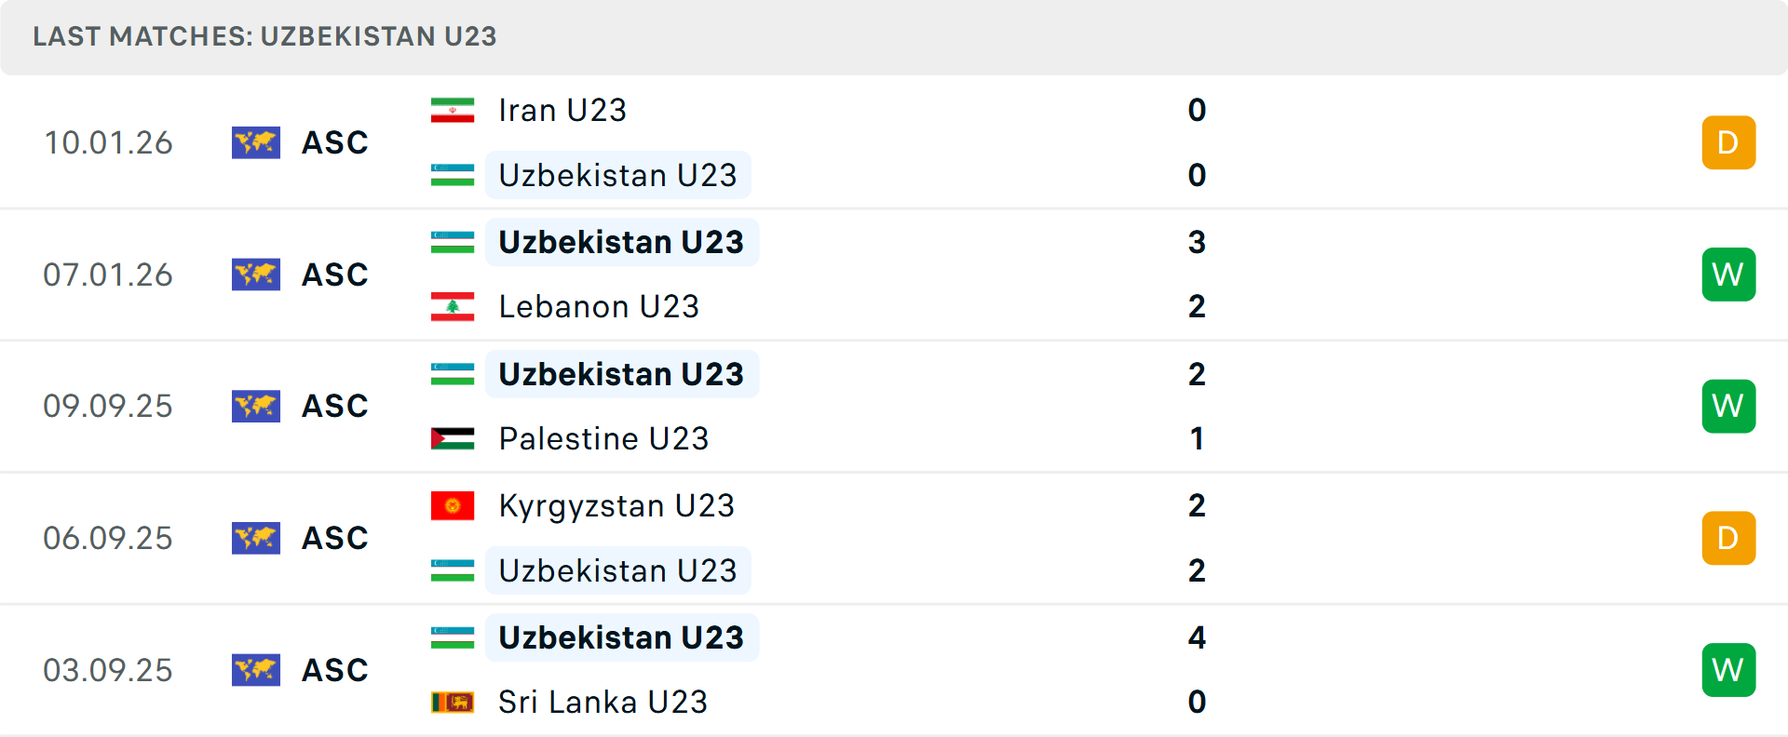Open the Sri Lanka U23 team link
The width and height of the screenshot is (1788, 737).
pyautogui.click(x=603, y=703)
